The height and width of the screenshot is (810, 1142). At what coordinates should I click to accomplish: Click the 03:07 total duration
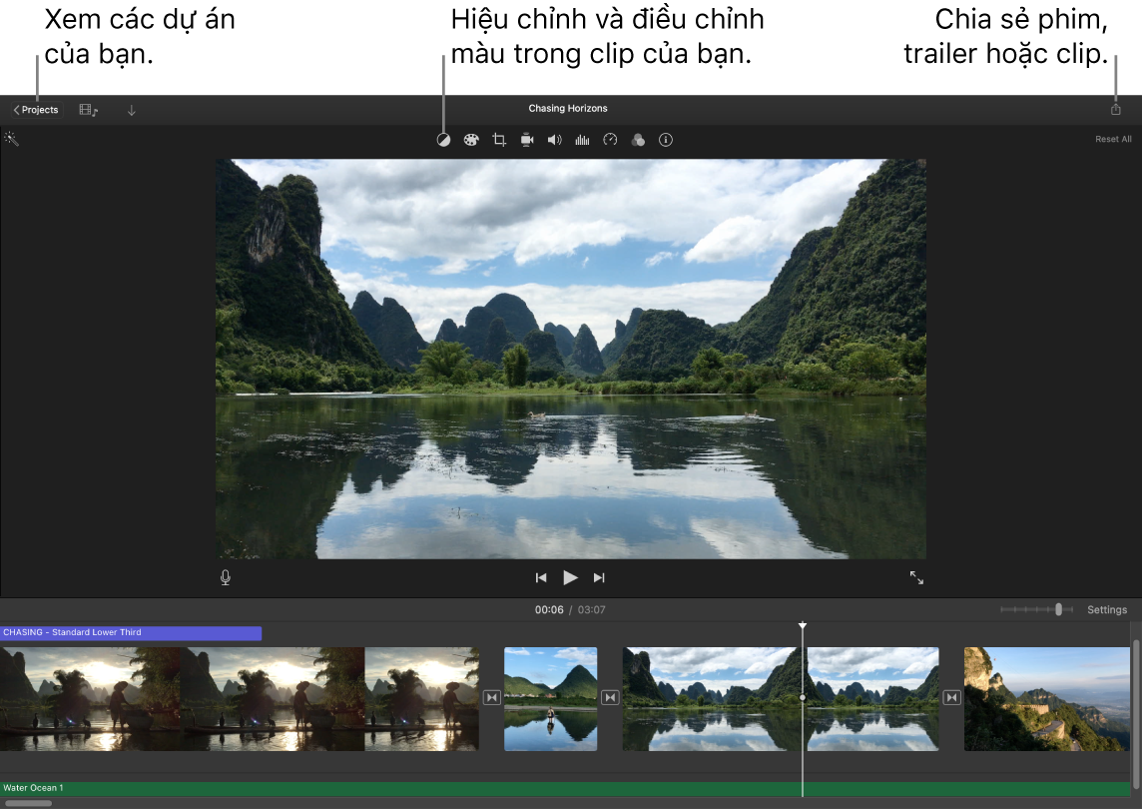point(591,609)
